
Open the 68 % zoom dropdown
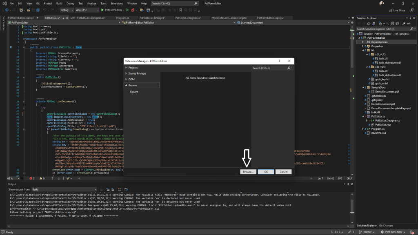pos(13,179)
